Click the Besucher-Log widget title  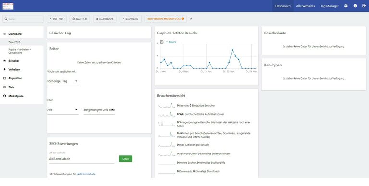(x=60, y=33)
